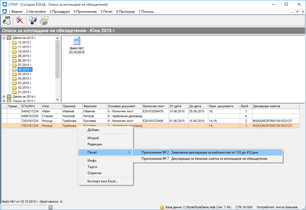The width and height of the screenshot is (306, 210).
Task: Click the database cylinder icon in status bar
Action: [x=162, y=207]
